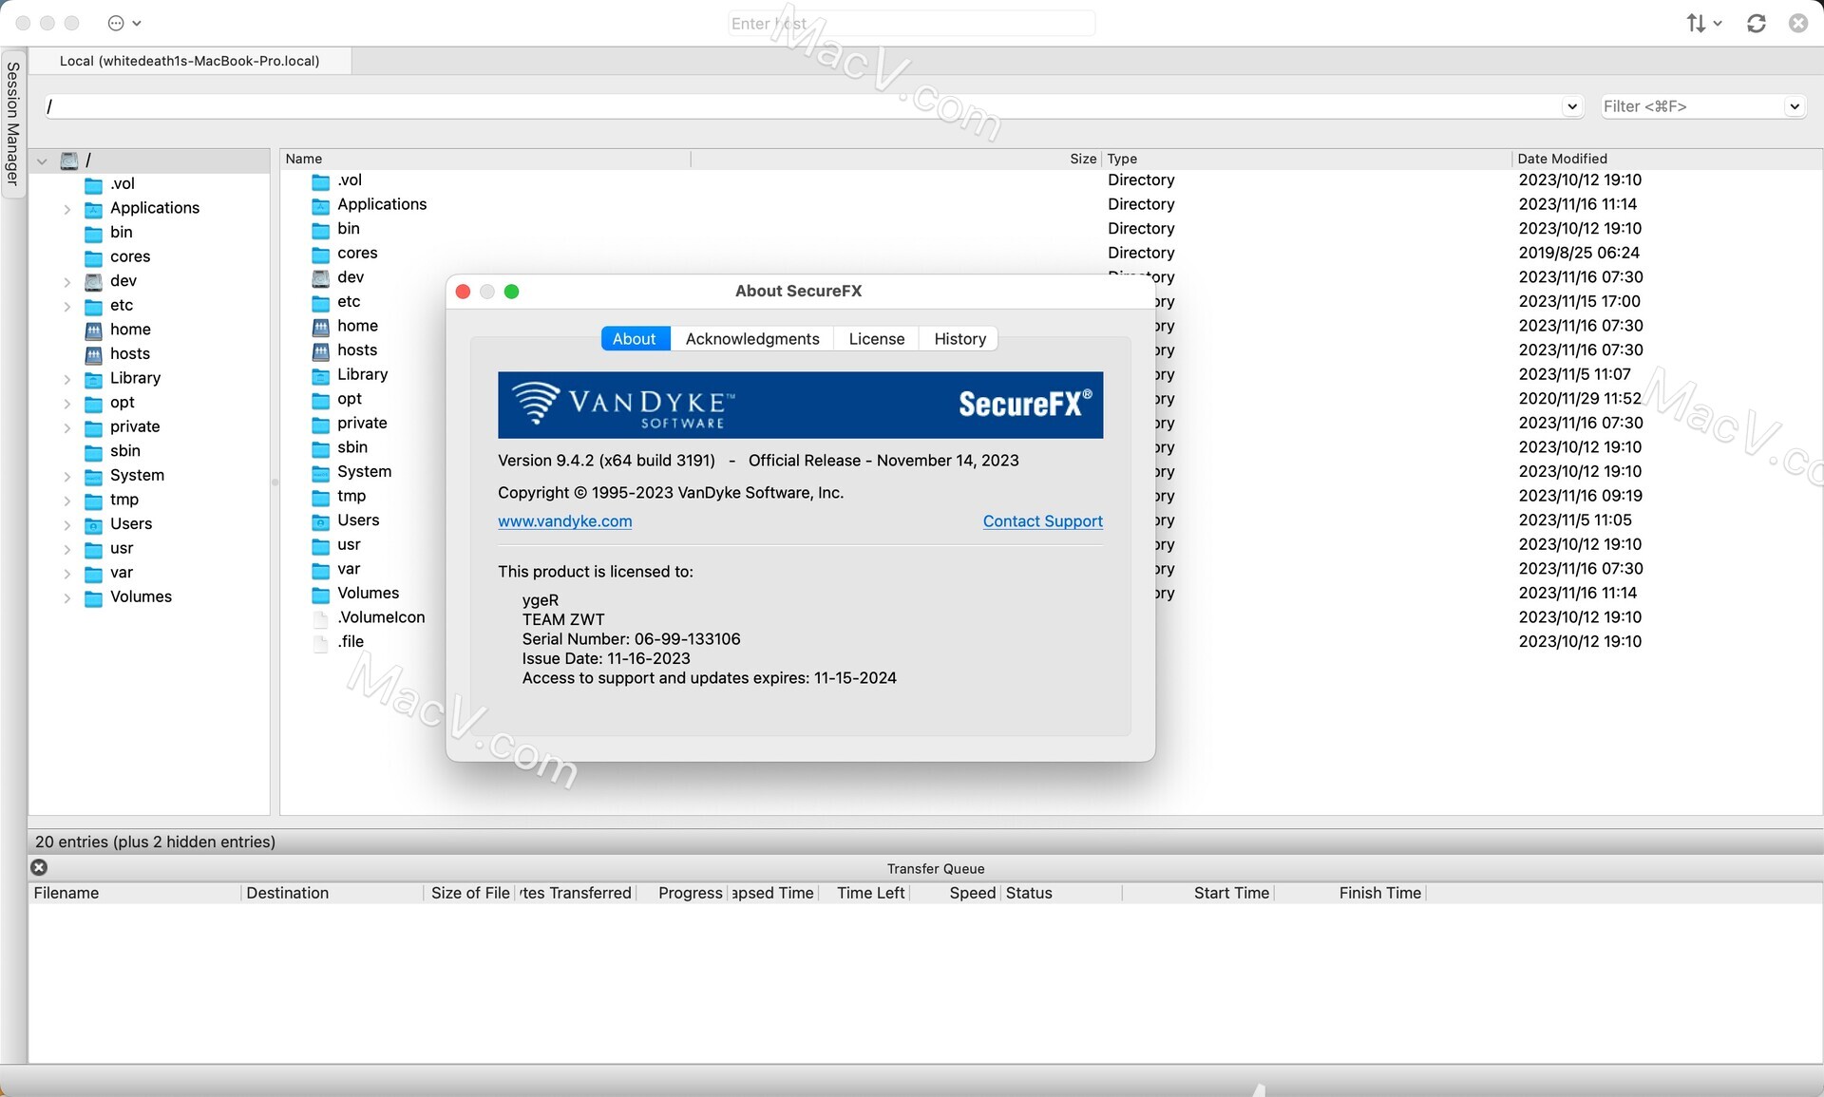Switch to the Acknowledgments tab

(x=752, y=339)
